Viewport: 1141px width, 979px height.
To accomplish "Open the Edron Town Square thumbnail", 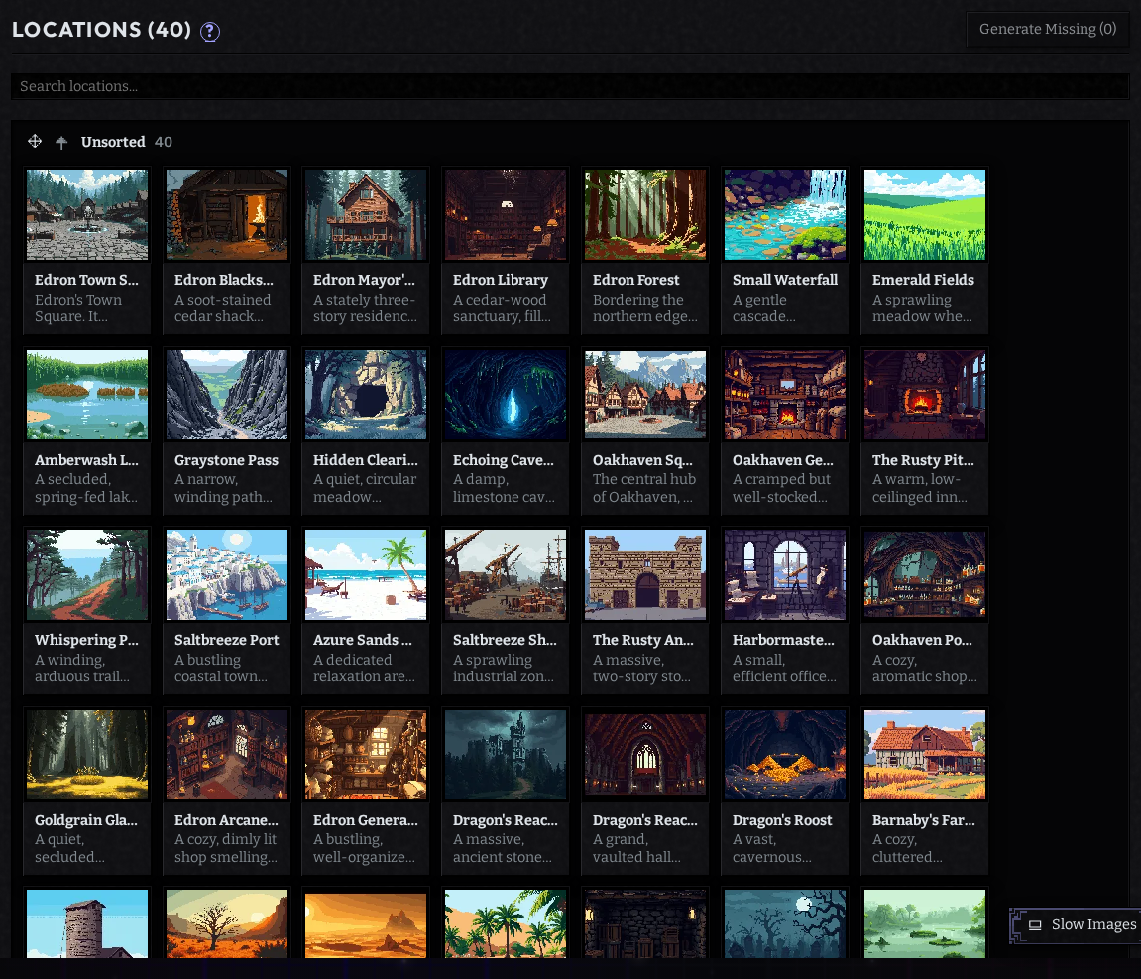I will [87, 214].
